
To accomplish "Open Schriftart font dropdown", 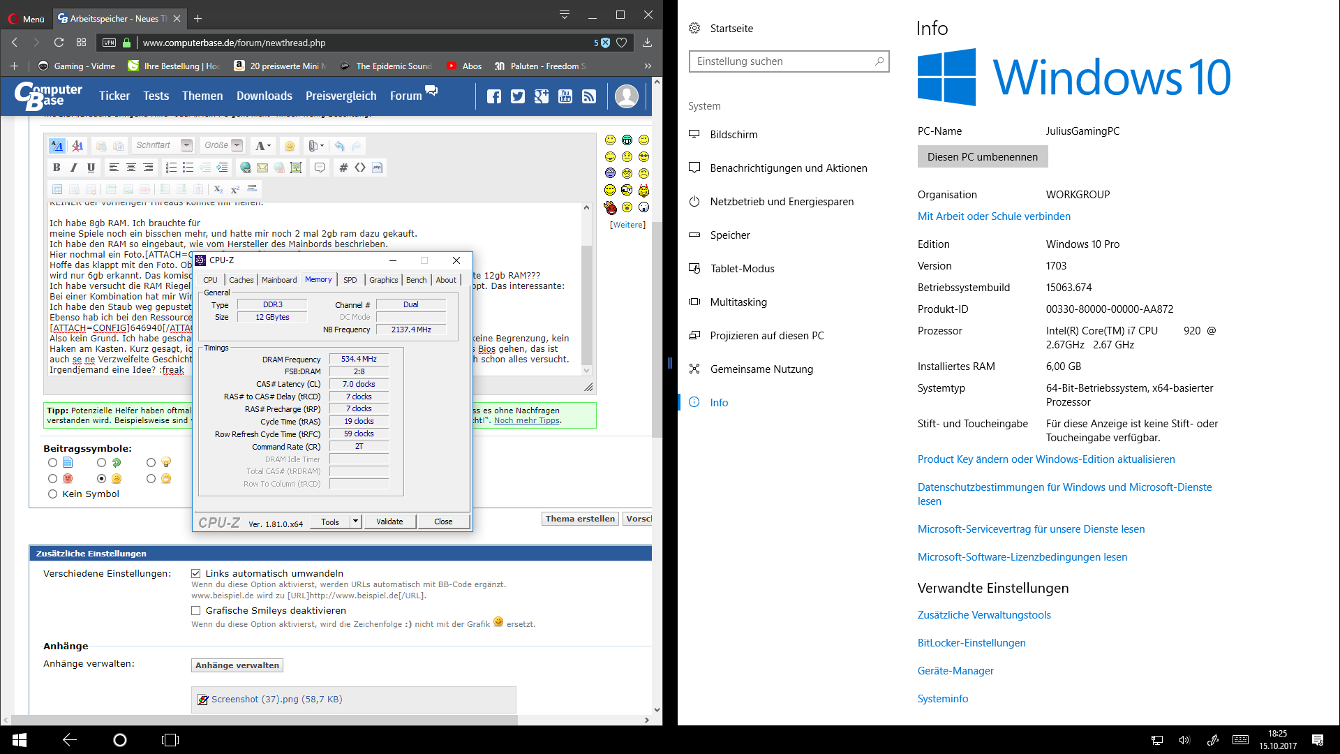I will [186, 145].
